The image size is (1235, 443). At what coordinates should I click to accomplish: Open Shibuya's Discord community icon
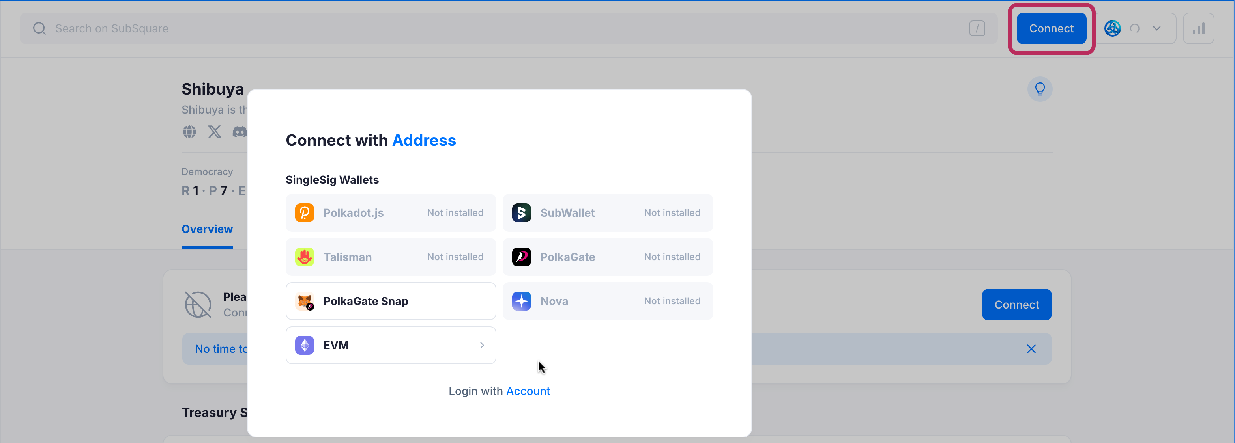[239, 132]
